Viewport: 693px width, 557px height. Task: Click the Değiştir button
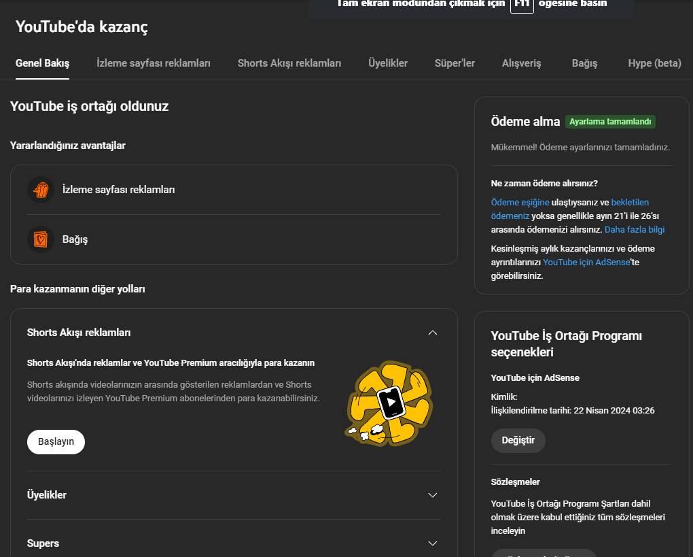pos(518,441)
